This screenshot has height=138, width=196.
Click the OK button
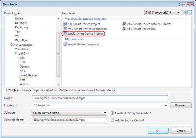[158, 131]
